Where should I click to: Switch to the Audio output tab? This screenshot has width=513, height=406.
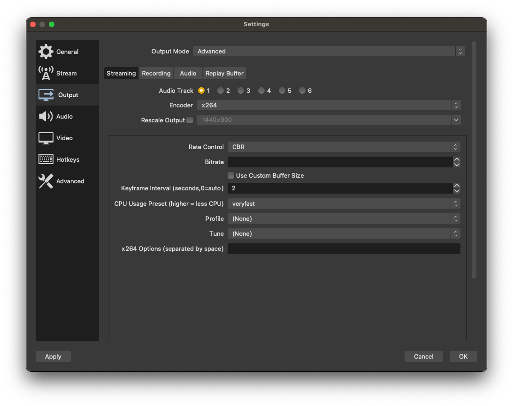point(188,73)
